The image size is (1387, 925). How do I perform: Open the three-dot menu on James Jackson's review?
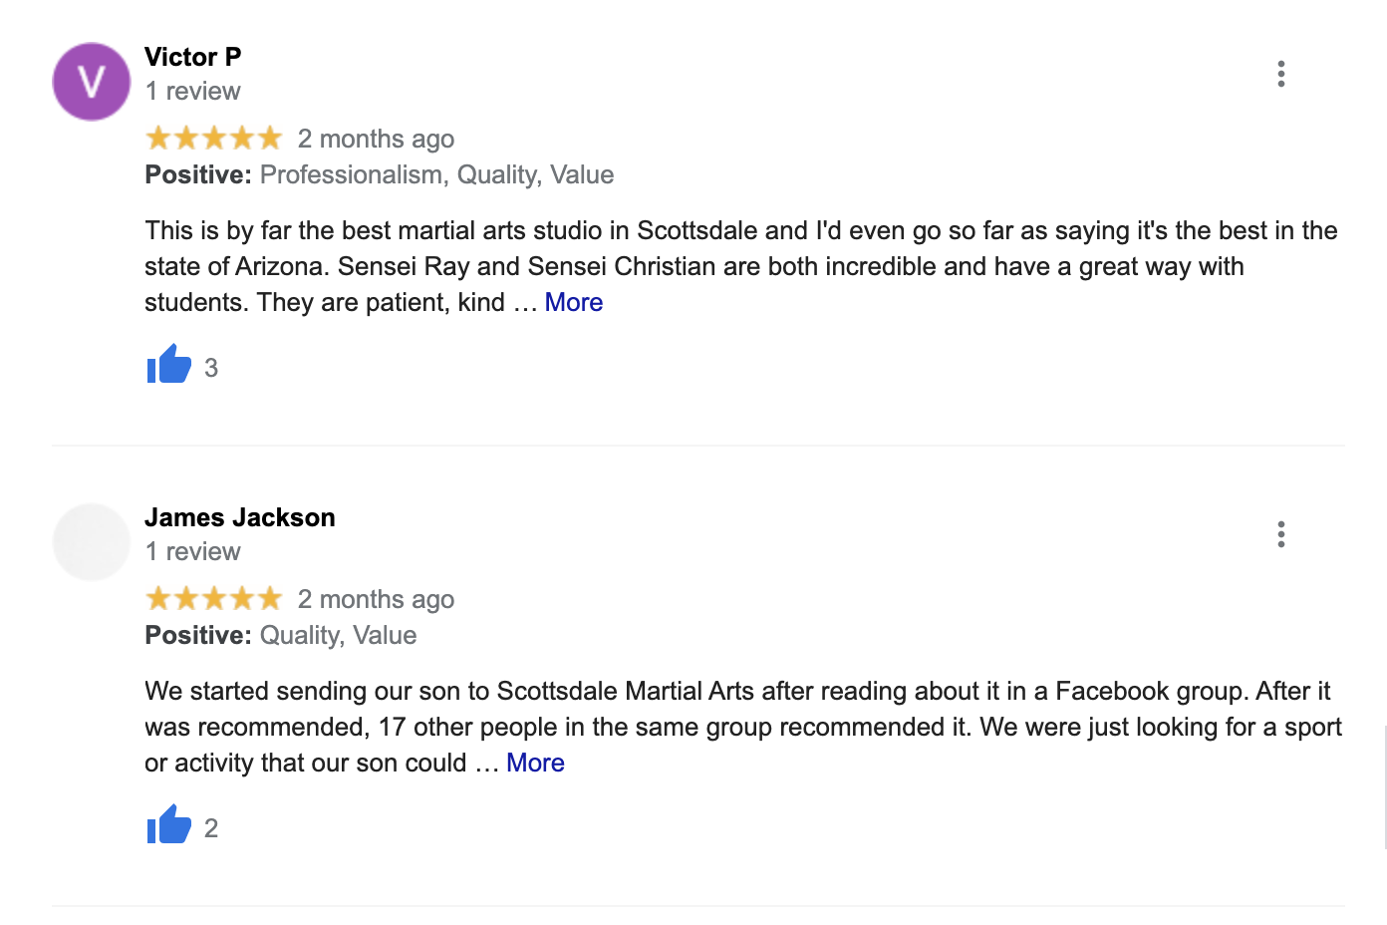coord(1280,534)
